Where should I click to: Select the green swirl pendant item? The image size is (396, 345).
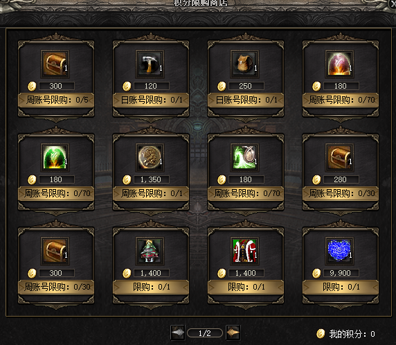tap(244, 157)
